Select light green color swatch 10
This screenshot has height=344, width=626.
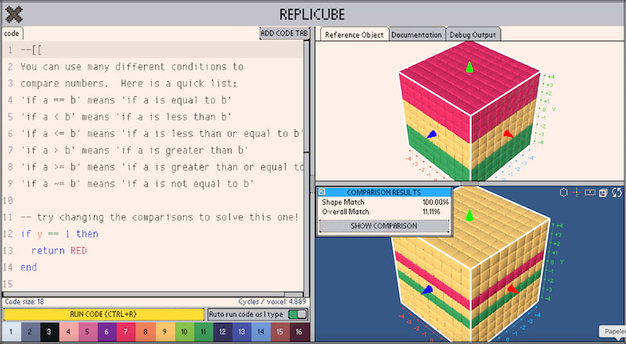pyautogui.click(x=184, y=332)
